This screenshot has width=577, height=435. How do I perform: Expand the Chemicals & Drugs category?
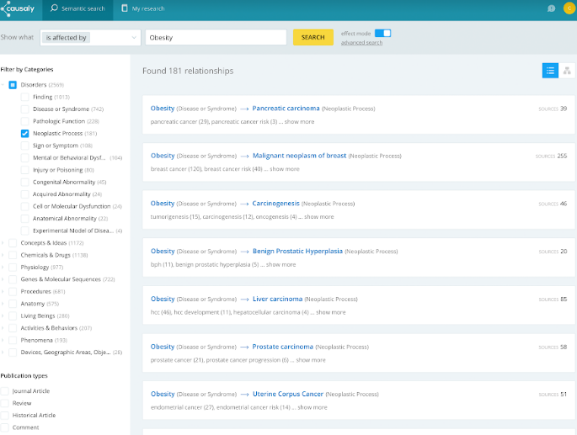[3, 255]
